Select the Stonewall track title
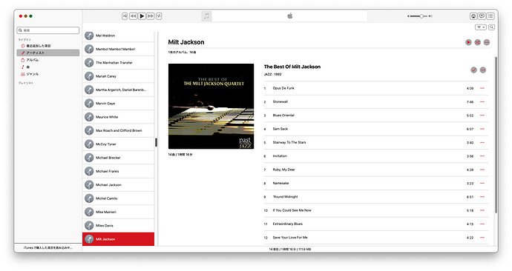 pyautogui.click(x=280, y=102)
